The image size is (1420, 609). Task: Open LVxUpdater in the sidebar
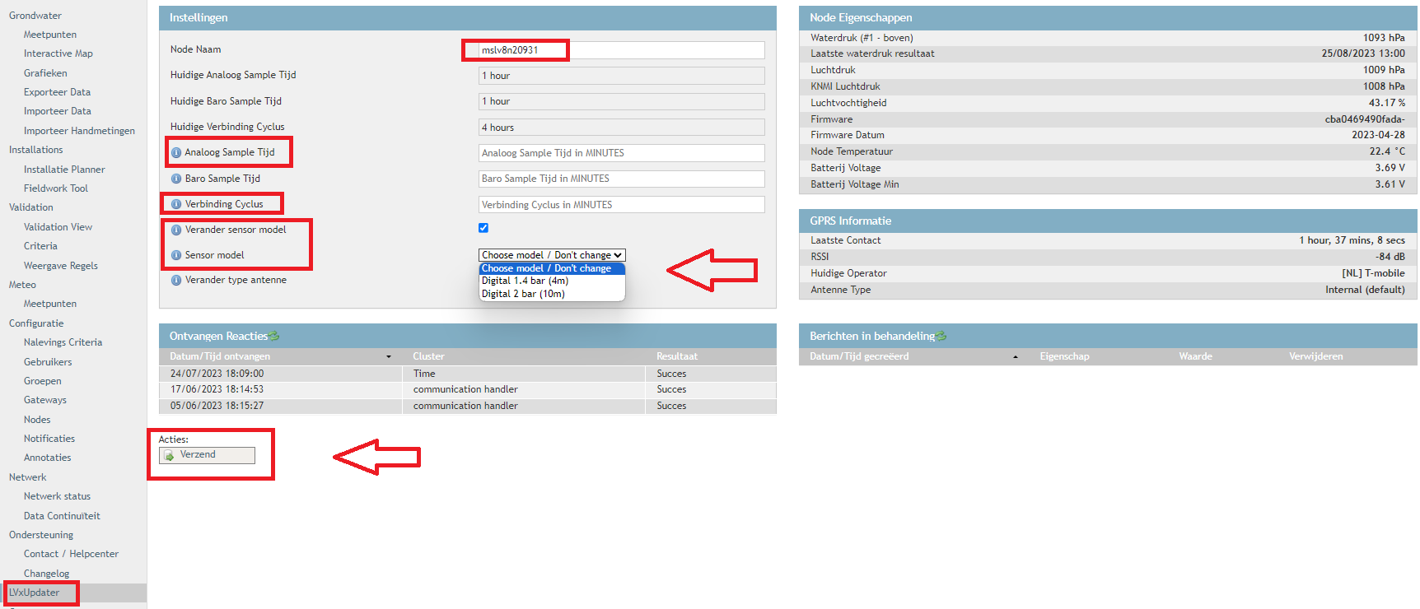coord(35,593)
